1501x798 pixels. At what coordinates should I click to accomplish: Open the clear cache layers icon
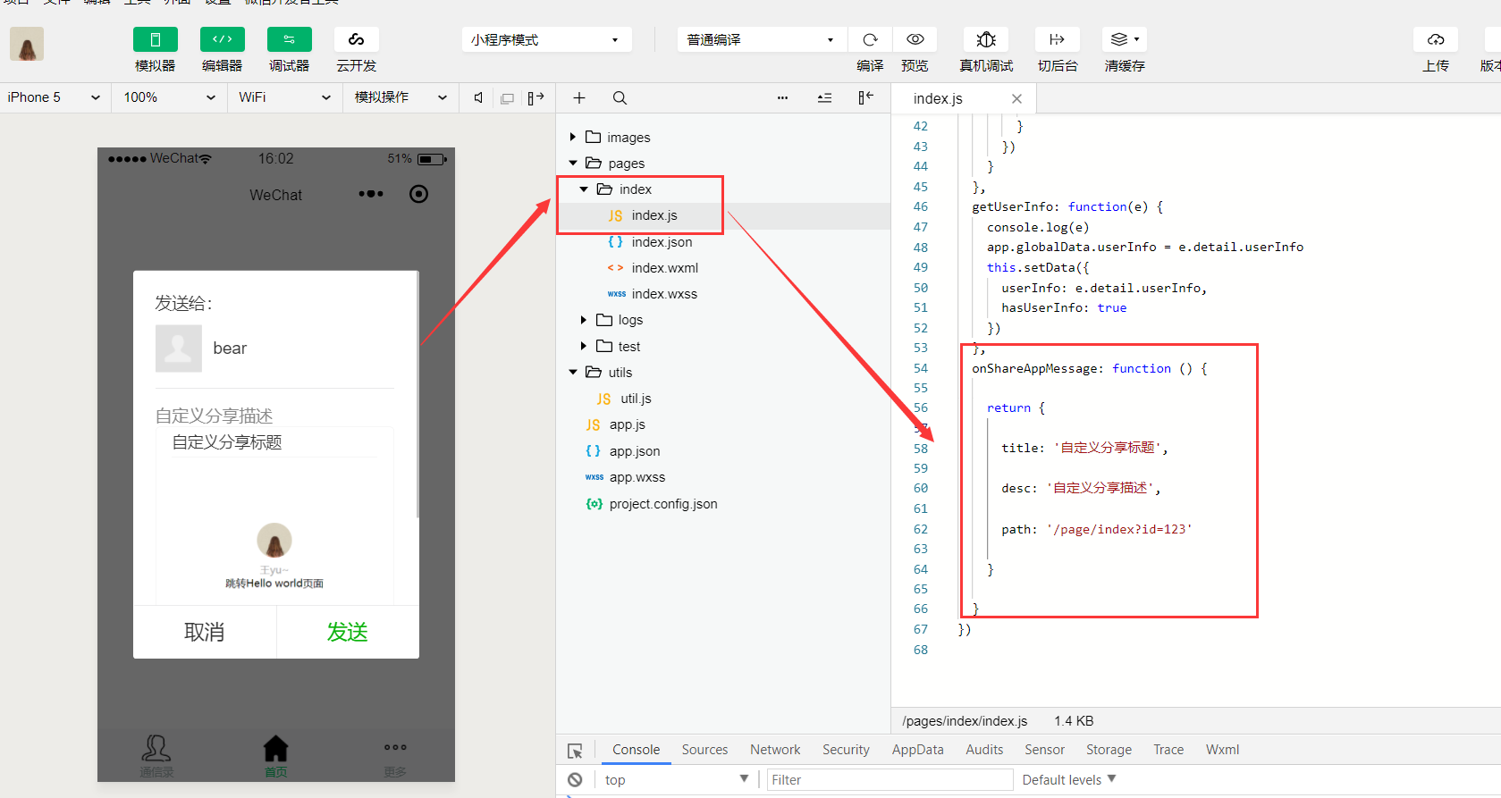(x=1125, y=39)
